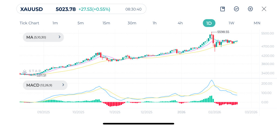Select the MN monthly timeframe

257,23
